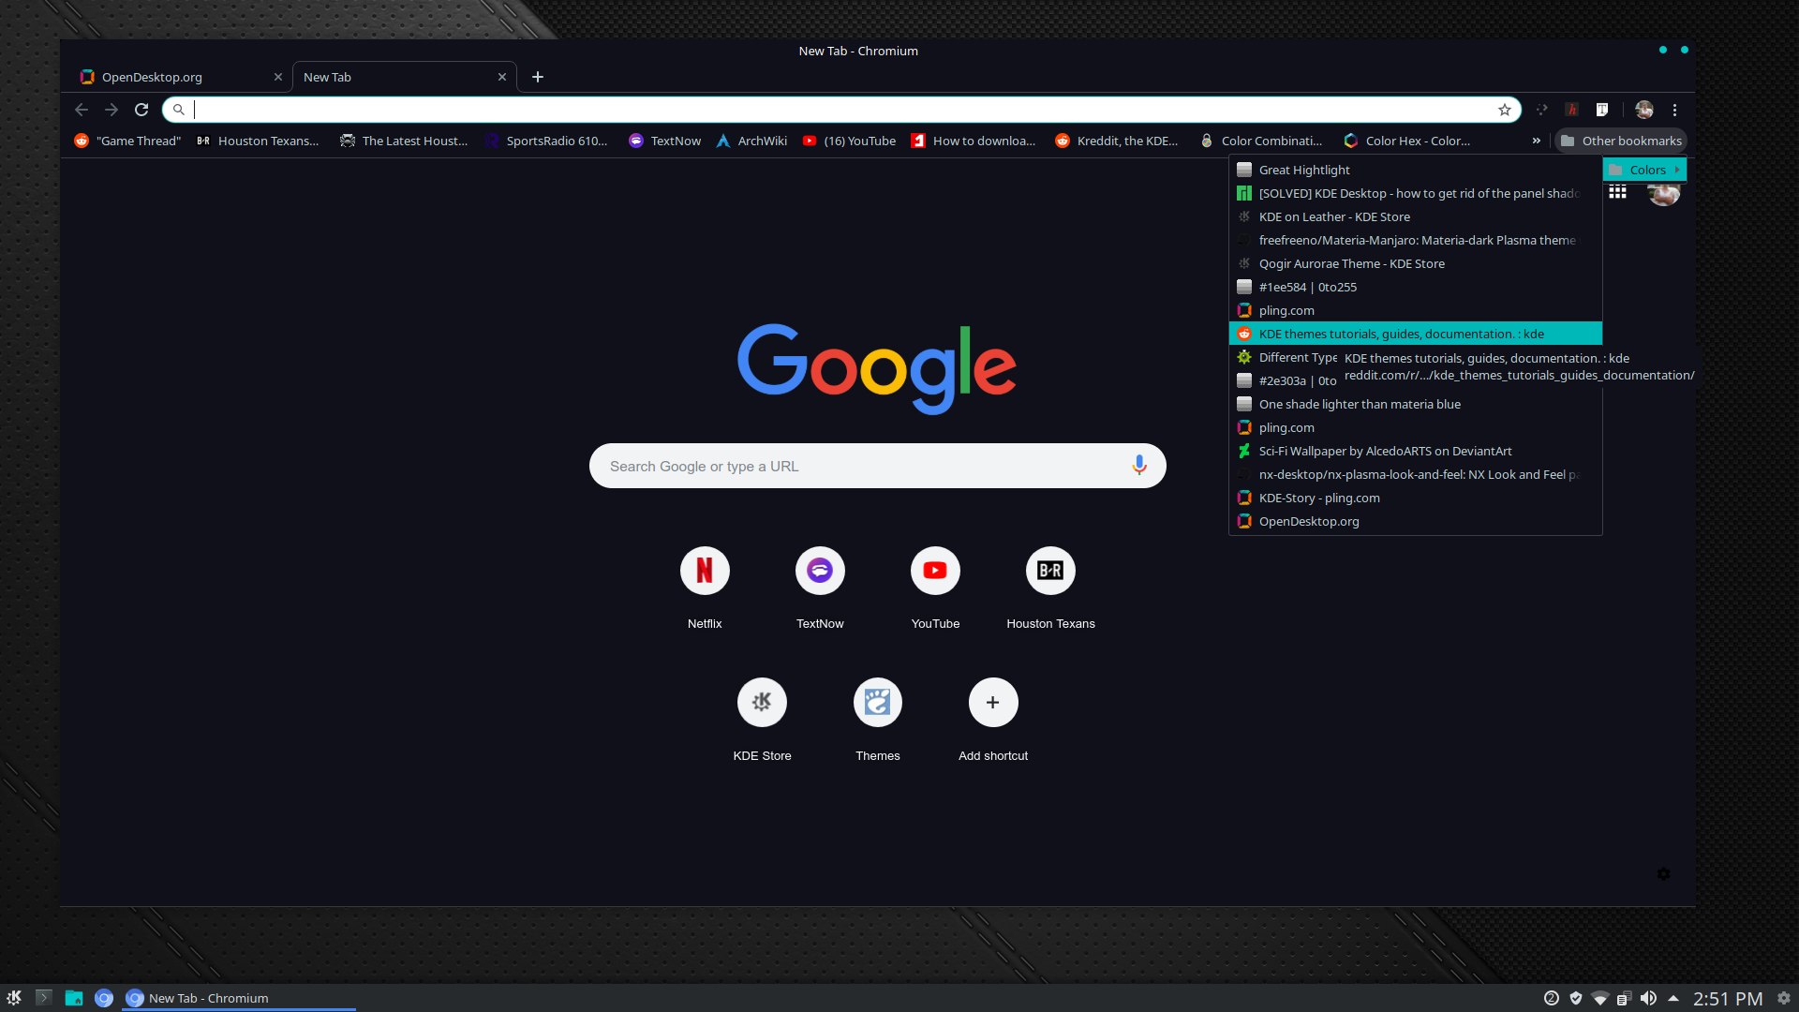1799x1012 pixels.
Task: Open customize page gear icon
Action: (1663, 873)
